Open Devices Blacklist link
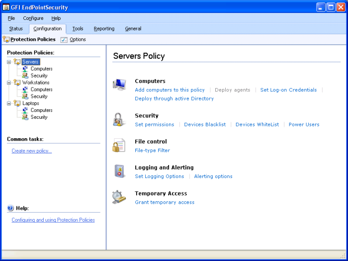 205,124
